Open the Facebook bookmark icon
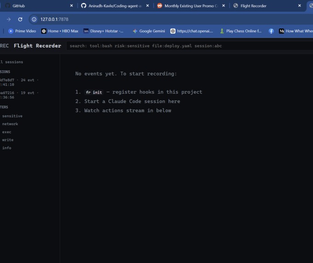 pyautogui.click(x=271, y=31)
